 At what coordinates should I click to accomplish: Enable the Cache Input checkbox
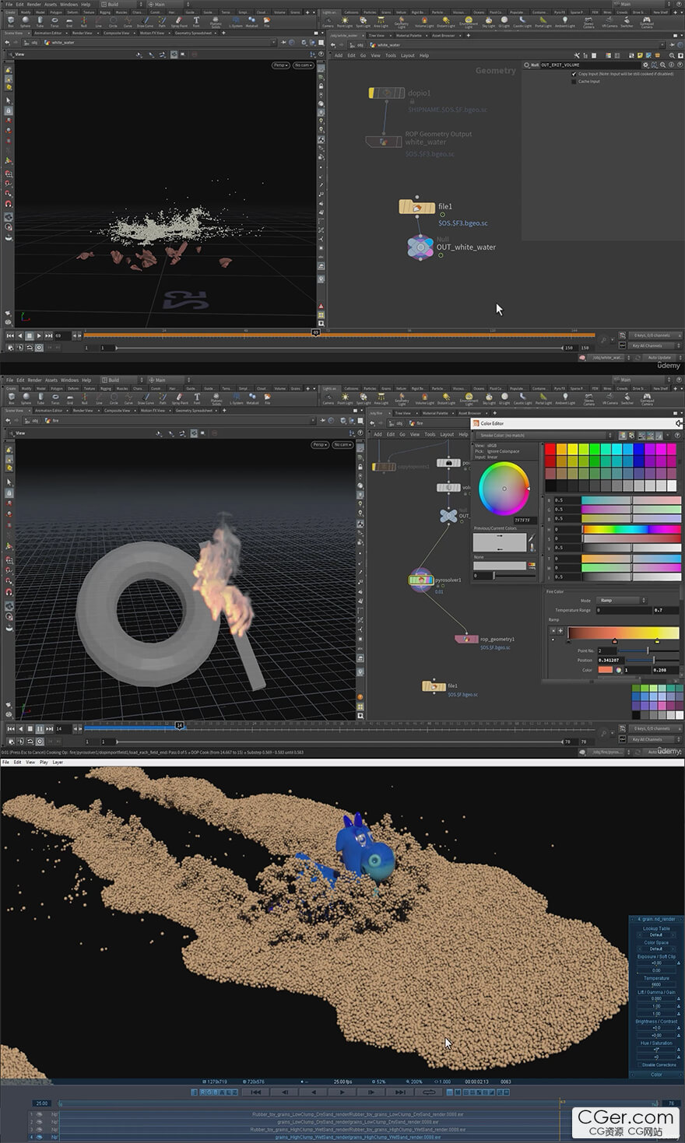[x=574, y=81]
